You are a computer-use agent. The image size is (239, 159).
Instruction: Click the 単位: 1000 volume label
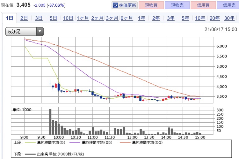point(22,110)
